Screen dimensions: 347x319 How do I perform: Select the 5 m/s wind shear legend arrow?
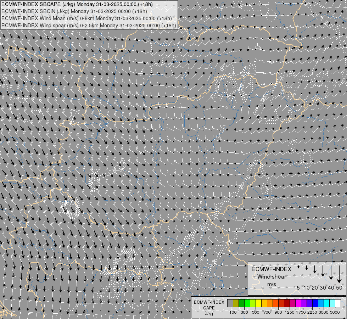(x=298, y=267)
